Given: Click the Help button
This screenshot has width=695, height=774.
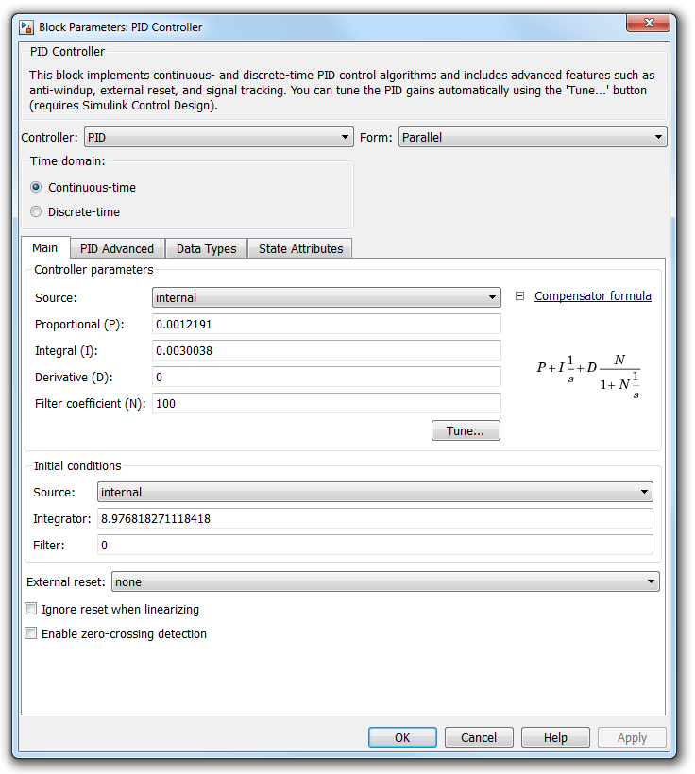Looking at the screenshot, I should pos(555,737).
